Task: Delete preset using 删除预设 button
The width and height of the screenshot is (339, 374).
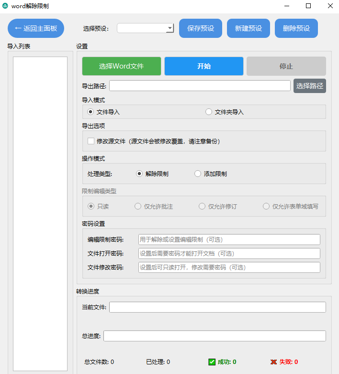Action: (x=296, y=28)
